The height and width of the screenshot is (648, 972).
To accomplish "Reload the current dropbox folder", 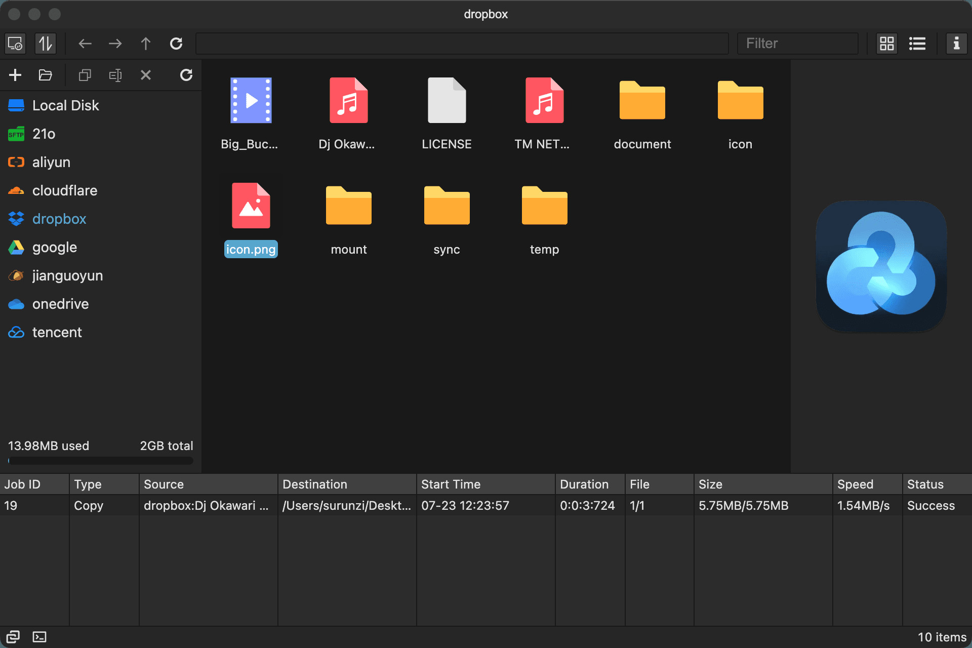I will click(x=176, y=44).
